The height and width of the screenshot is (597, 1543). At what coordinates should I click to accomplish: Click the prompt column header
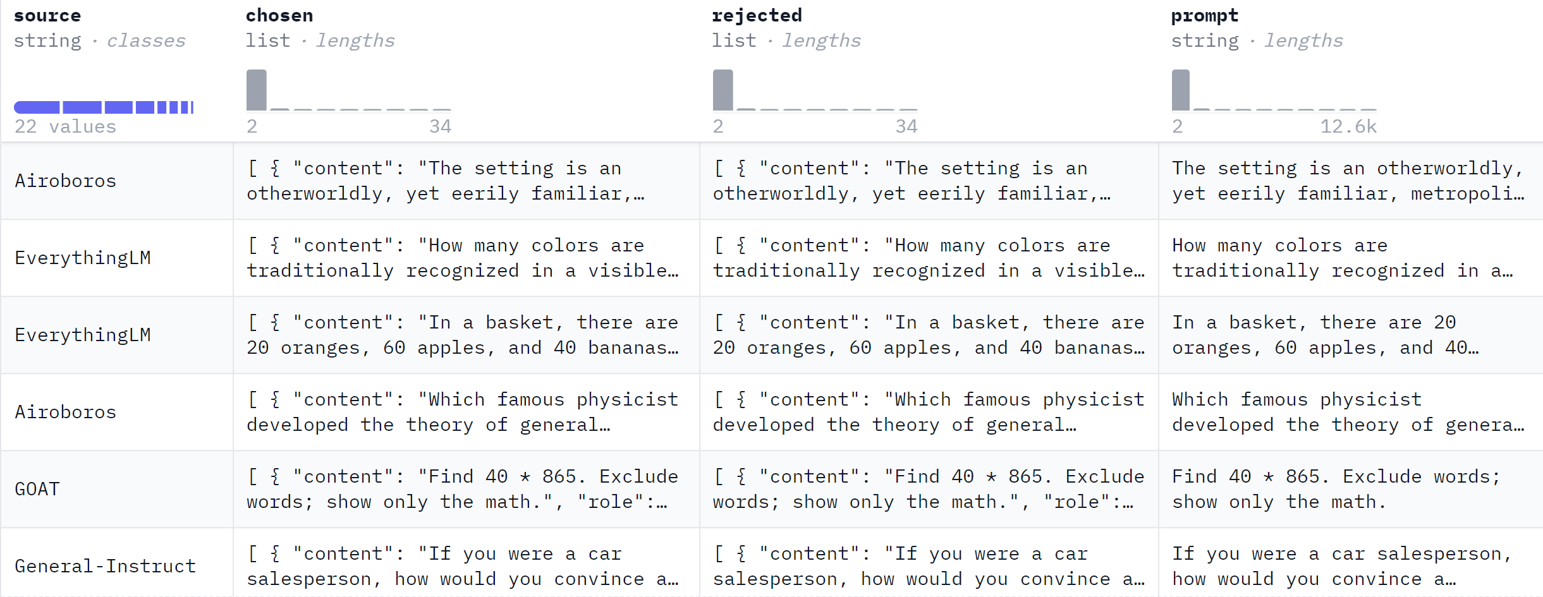pyautogui.click(x=1204, y=16)
